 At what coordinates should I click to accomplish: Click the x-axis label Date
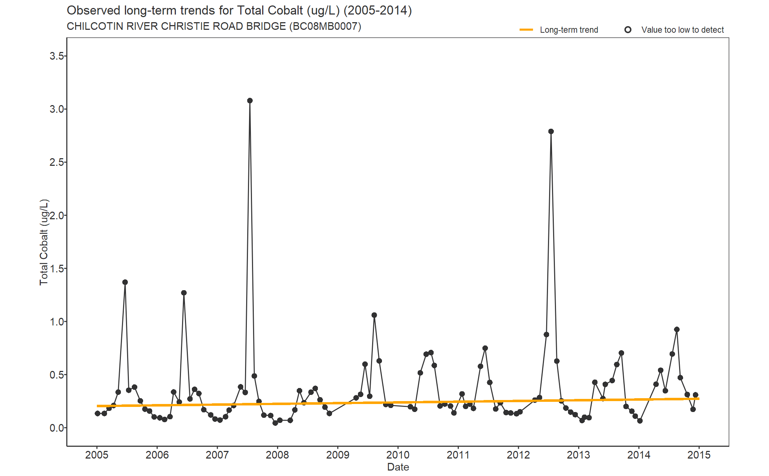click(x=398, y=467)
